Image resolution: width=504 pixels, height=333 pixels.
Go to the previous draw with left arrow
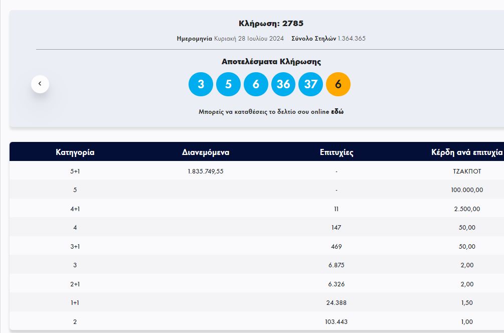[40, 84]
